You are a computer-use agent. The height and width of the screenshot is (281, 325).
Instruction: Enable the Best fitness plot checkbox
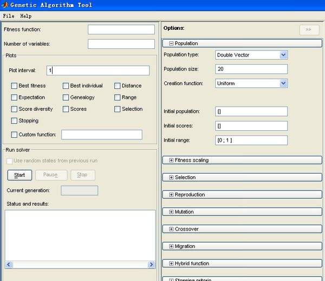pyautogui.click(x=14, y=86)
